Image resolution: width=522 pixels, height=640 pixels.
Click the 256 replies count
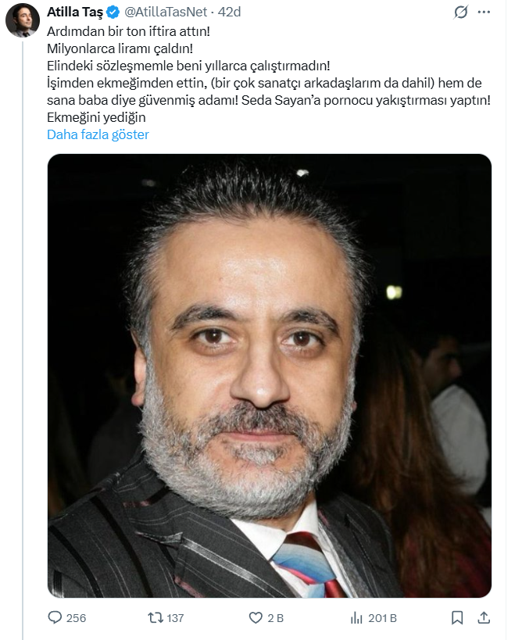(x=77, y=618)
